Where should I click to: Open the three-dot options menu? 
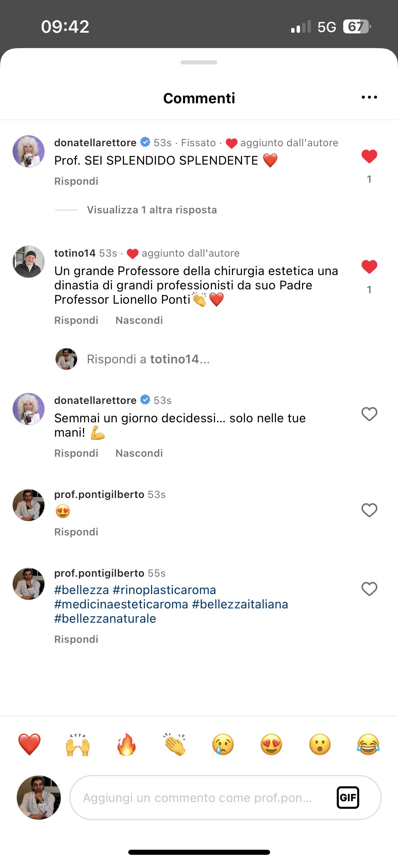369,97
